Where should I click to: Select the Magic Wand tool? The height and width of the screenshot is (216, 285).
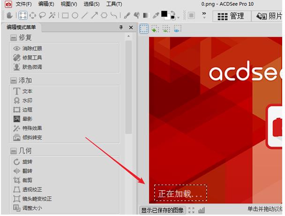click(52, 15)
